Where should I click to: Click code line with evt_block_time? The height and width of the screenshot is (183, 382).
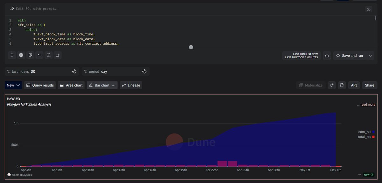coord(64,34)
